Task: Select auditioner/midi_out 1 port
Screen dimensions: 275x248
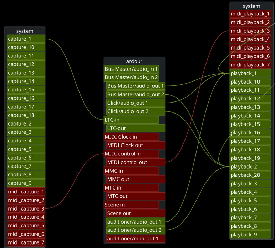Action: 136,238
